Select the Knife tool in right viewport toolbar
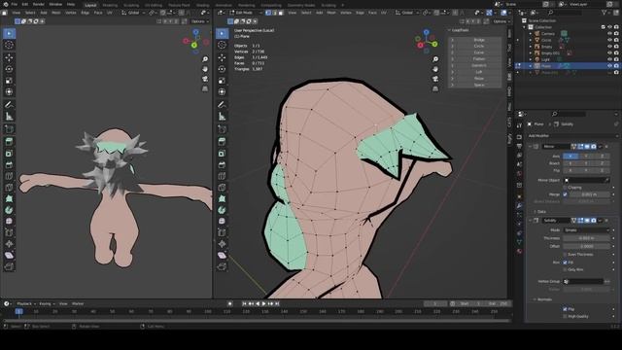This screenshot has height=350, width=622. (x=222, y=188)
